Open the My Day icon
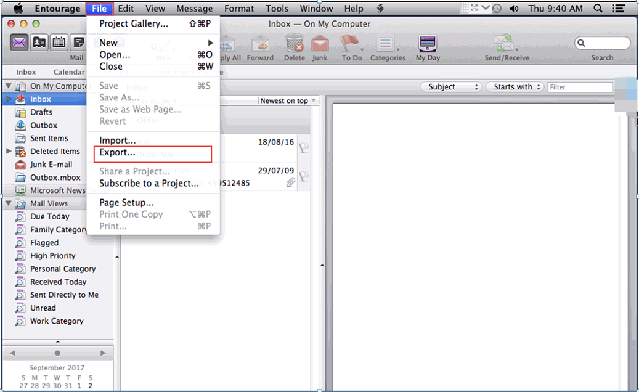Image resolution: width=639 pixels, height=392 pixels. tap(428, 43)
